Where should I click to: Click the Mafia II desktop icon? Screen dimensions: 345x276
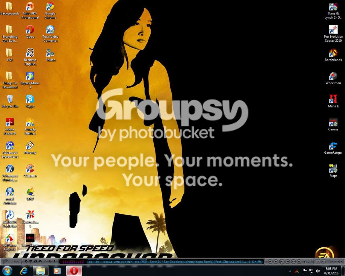(x=333, y=101)
